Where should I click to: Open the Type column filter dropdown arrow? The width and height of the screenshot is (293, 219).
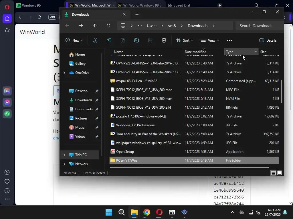256,52
